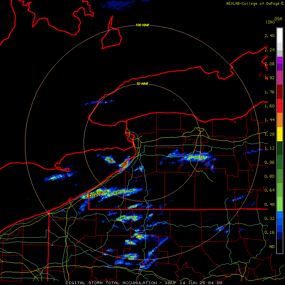
Task: Click the 2.40 scale value
Action: 269,35
